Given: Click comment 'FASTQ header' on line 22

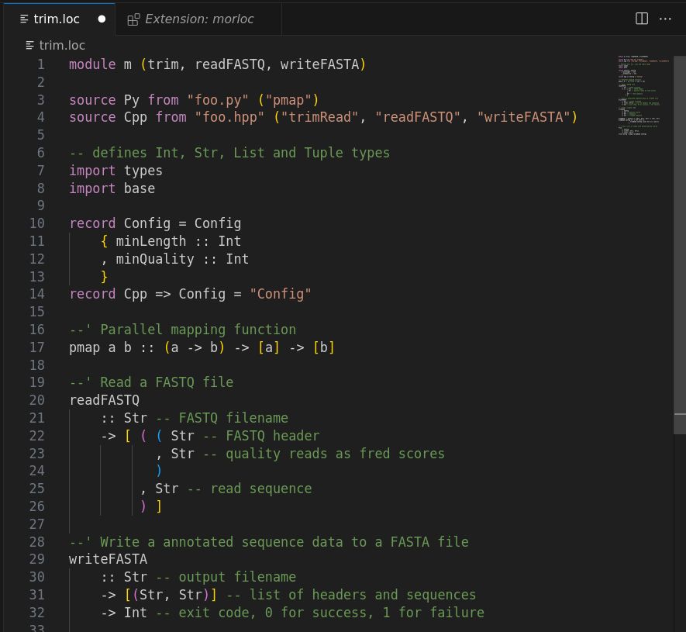Looking at the screenshot, I should tap(273, 436).
